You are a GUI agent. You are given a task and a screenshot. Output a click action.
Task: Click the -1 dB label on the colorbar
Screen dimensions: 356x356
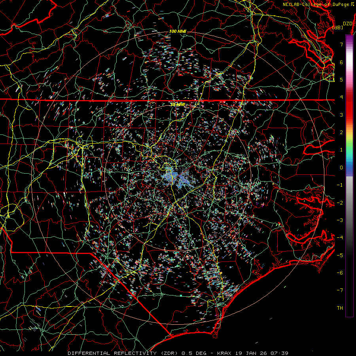pyautogui.click(x=340, y=185)
